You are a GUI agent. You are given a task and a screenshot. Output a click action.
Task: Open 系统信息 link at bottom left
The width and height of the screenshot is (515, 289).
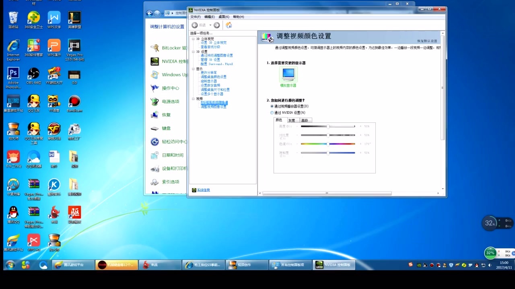(x=204, y=190)
